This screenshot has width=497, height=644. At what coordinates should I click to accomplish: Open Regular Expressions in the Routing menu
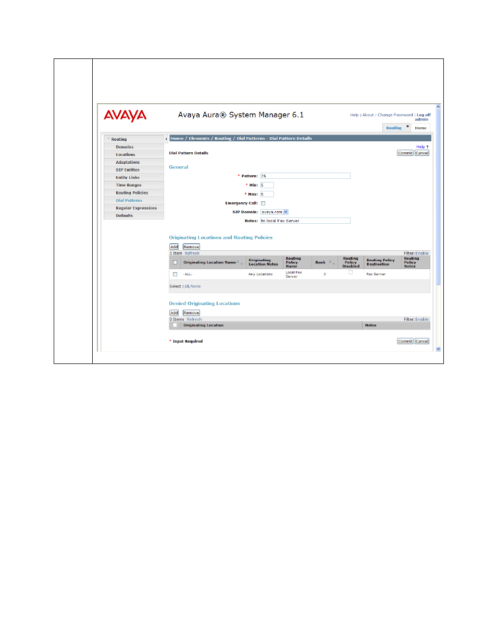(x=136, y=208)
